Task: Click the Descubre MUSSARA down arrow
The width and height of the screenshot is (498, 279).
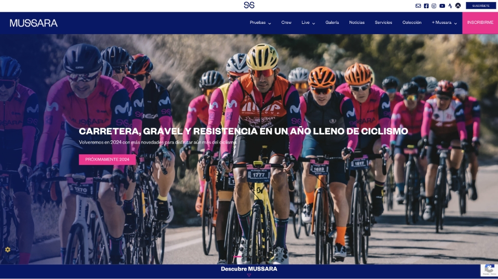Action: tap(249, 275)
